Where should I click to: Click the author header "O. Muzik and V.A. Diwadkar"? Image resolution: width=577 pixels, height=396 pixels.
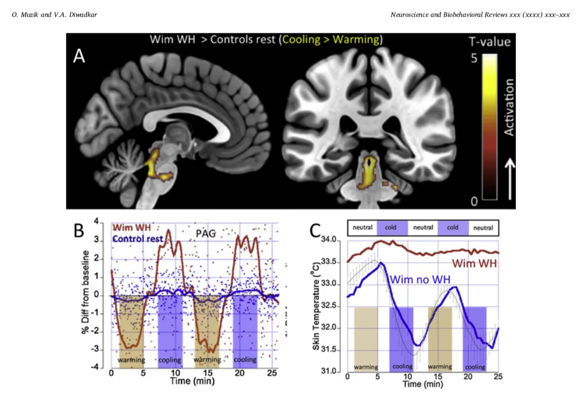click(x=54, y=14)
